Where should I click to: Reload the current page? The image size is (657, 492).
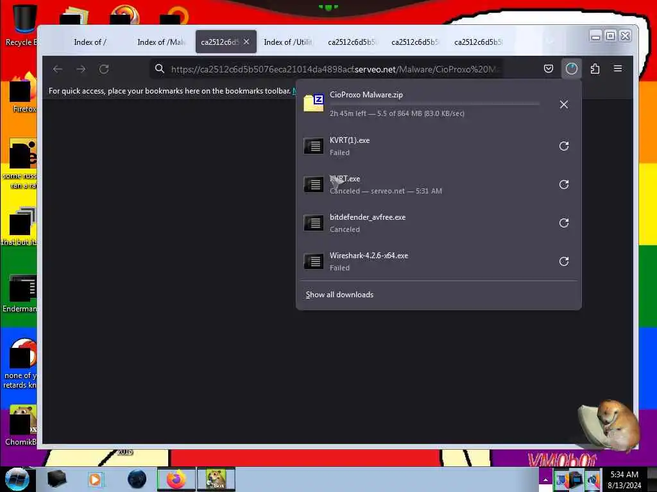(104, 69)
